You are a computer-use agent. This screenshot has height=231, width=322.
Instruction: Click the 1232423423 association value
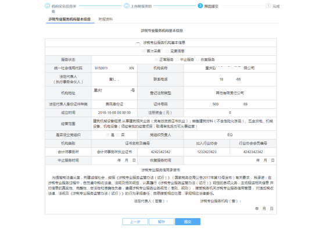coord(207,152)
